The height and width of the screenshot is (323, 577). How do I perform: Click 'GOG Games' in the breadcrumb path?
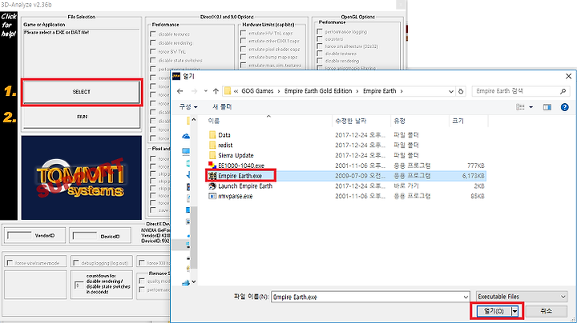[x=257, y=90]
